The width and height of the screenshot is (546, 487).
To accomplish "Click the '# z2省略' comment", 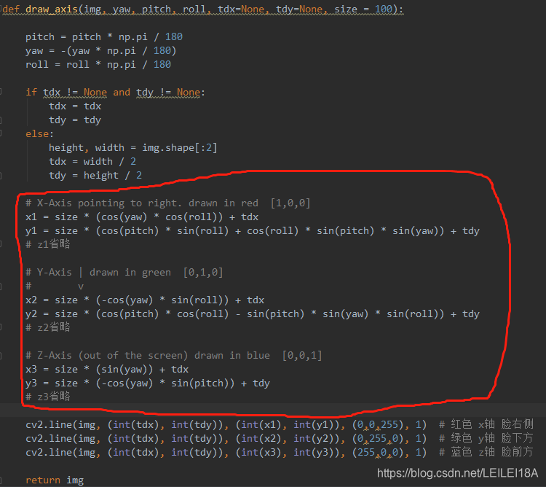I will [x=48, y=327].
